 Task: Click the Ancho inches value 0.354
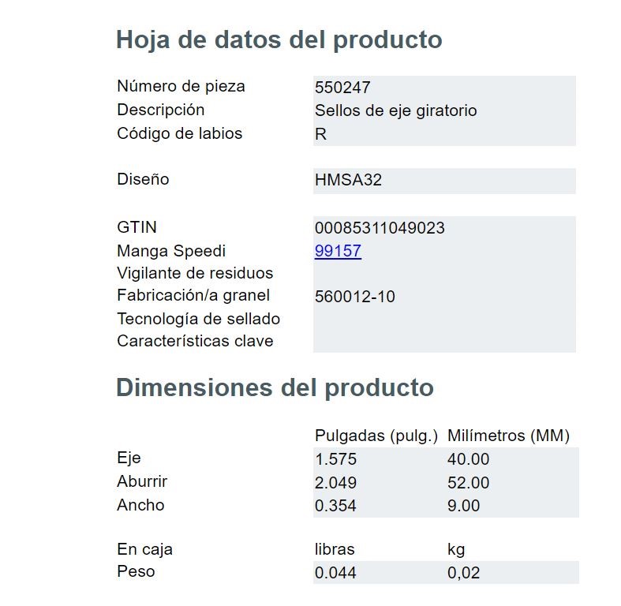click(335, 506)
